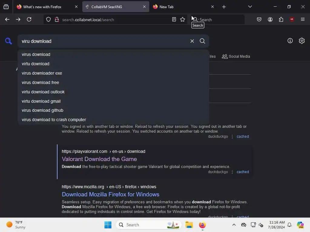310x232 pixels.
Task: Click the Windows taskbar Search box
Action: click(x=149, y=225)
